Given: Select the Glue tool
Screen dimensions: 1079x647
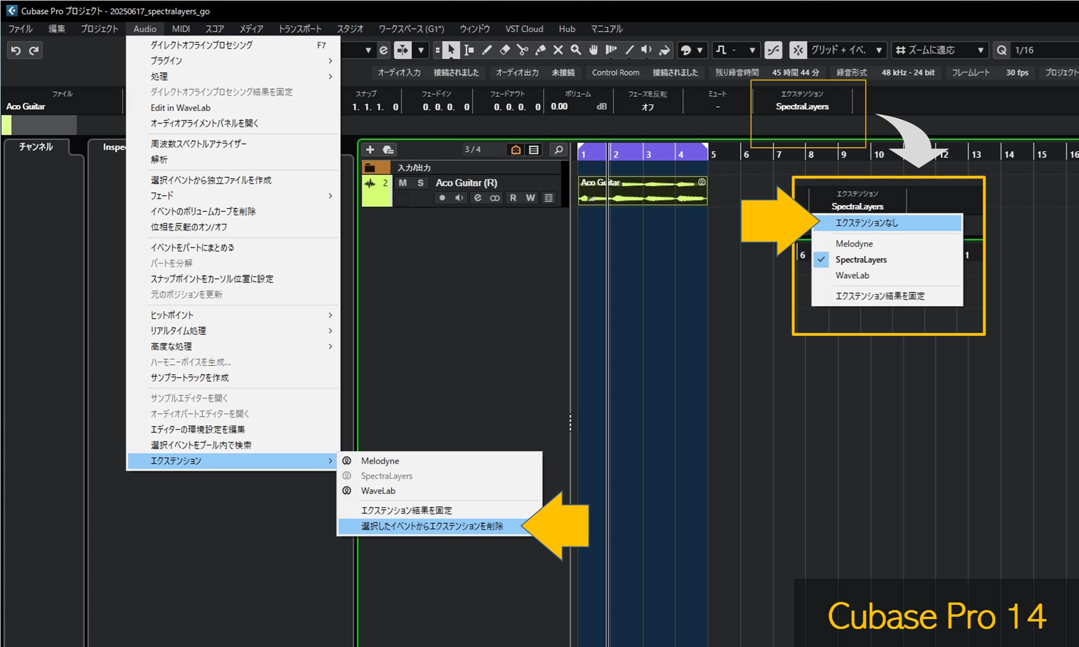Looking at the screenshot, I should (x=540, y=50).
